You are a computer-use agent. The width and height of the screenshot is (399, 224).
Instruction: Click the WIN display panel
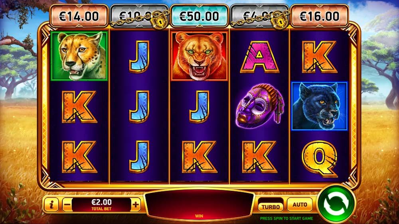199,205
